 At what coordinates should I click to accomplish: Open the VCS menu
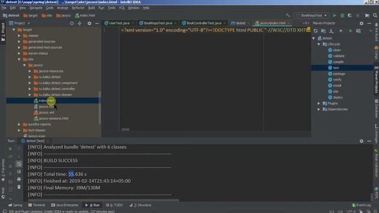[121, 8]
